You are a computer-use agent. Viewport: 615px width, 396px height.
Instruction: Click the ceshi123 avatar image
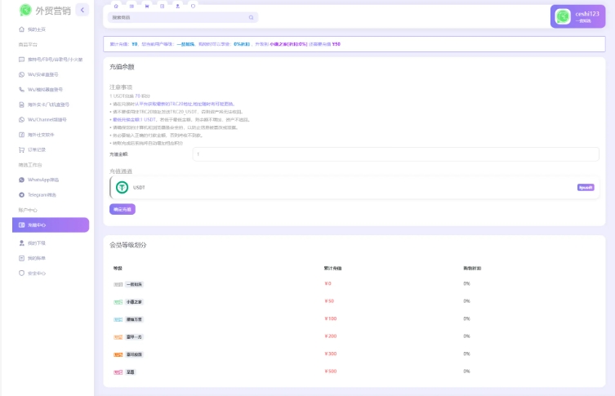tap(563, 16)
